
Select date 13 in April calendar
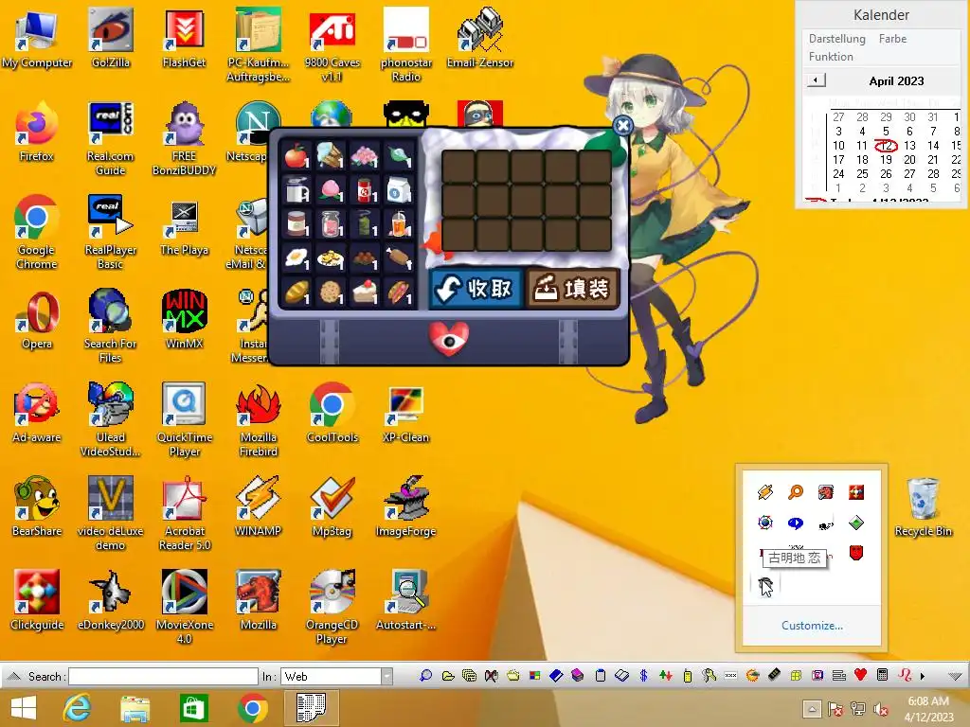909,145
